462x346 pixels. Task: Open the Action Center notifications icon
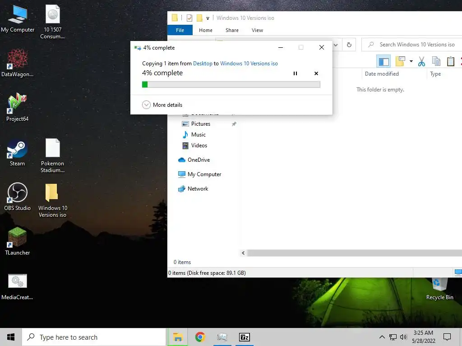447,337
